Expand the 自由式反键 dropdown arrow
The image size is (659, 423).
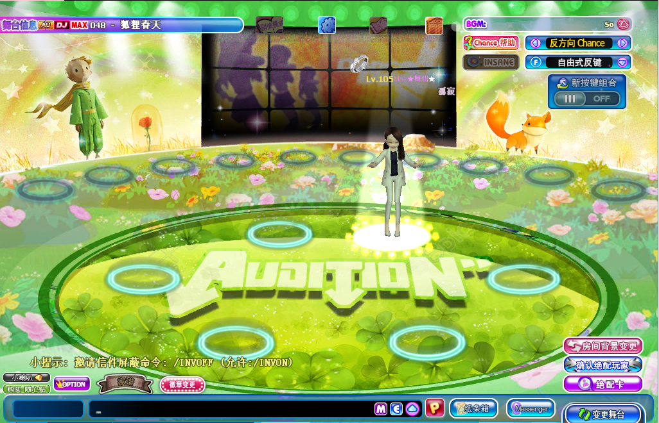(x=622, y=62)
